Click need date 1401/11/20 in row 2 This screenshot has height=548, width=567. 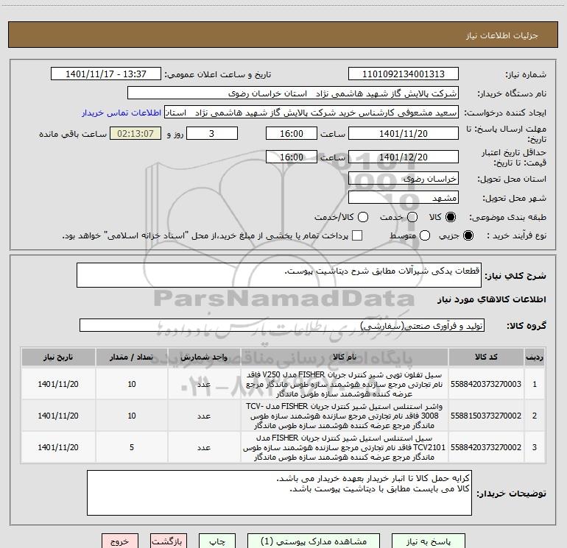click(x=58, y=416)
